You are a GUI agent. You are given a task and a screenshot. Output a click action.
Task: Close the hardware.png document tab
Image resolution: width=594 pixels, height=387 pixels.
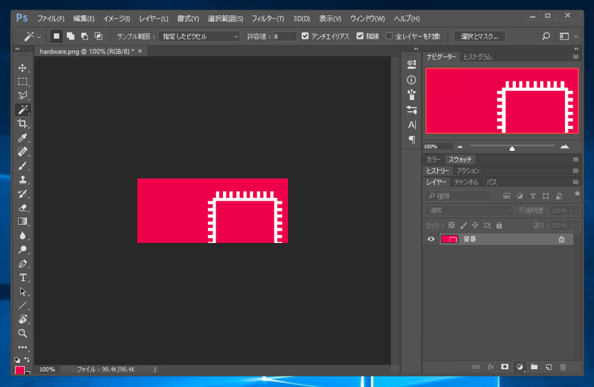pyautogui.click(x=140, y=51)
